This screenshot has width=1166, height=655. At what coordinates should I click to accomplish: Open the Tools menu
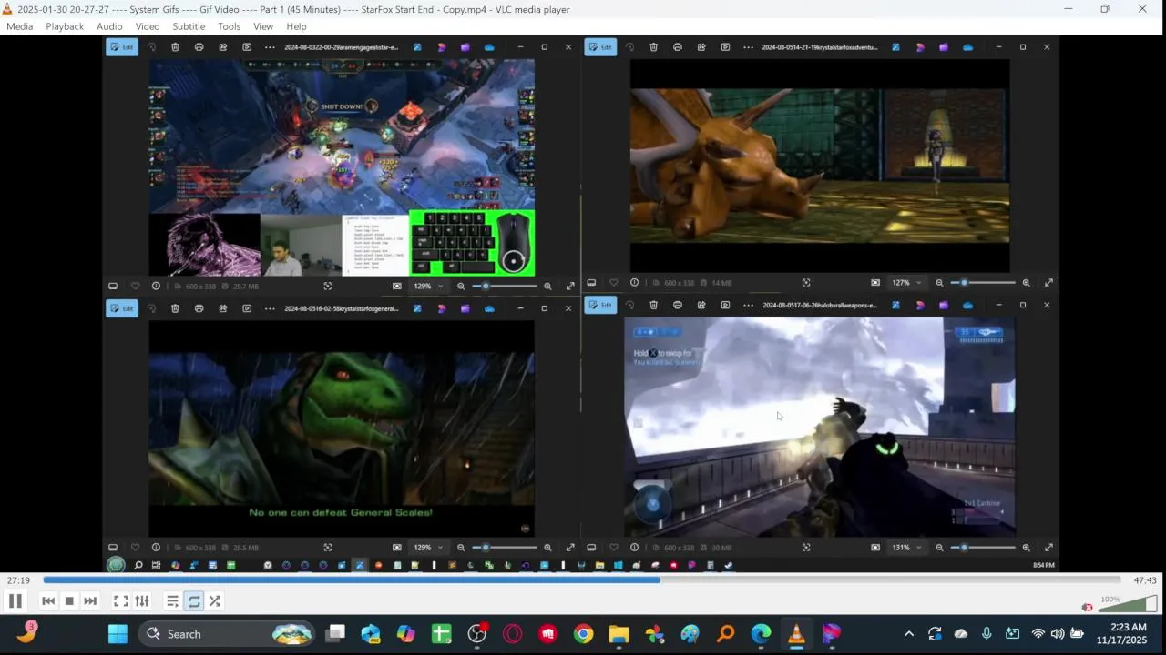point(229,26)
